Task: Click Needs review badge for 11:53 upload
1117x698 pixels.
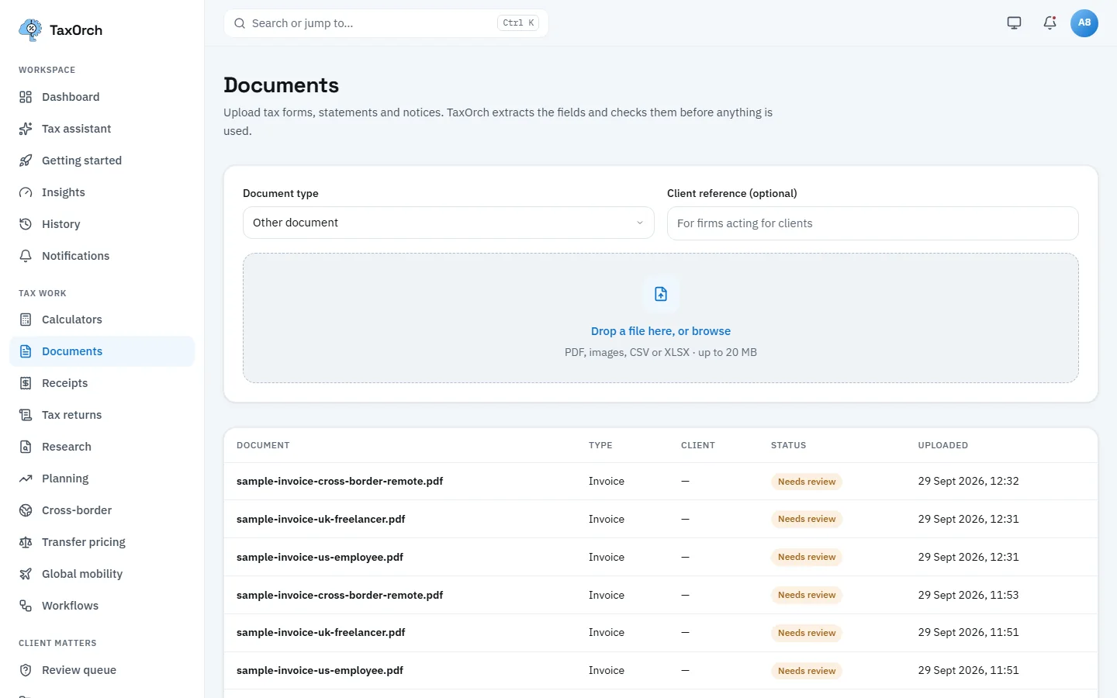Action: pyautogui.click(x=807, y=596)
